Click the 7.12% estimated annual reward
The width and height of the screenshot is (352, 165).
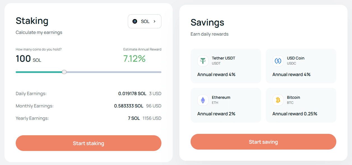[134, 59]
